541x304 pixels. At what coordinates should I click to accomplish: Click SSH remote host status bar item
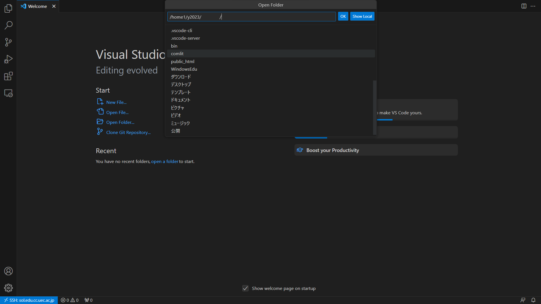tap(29, 300)
